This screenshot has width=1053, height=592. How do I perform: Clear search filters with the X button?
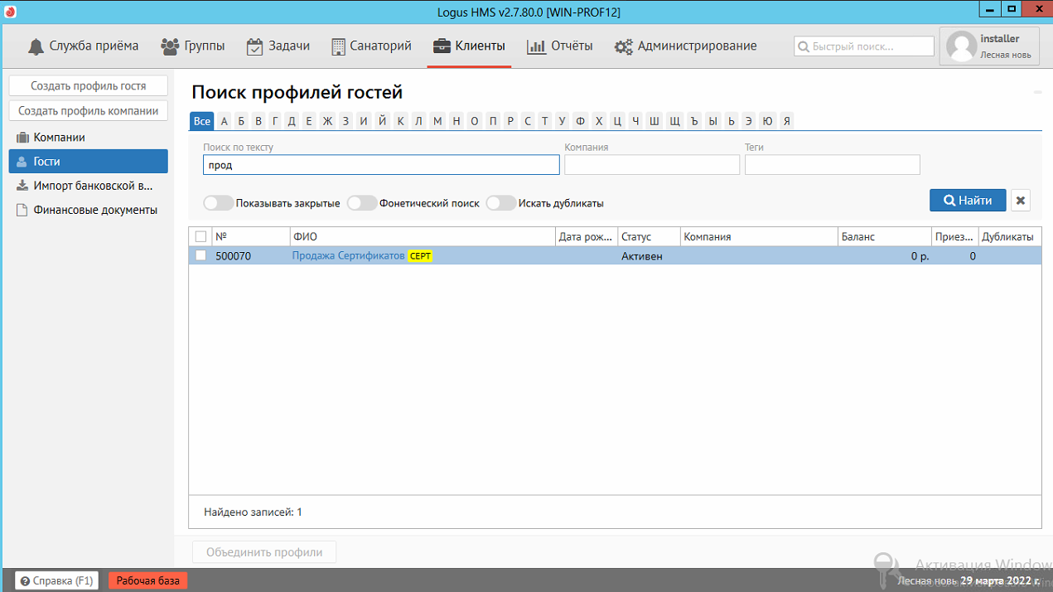(x=1021, y=200)
